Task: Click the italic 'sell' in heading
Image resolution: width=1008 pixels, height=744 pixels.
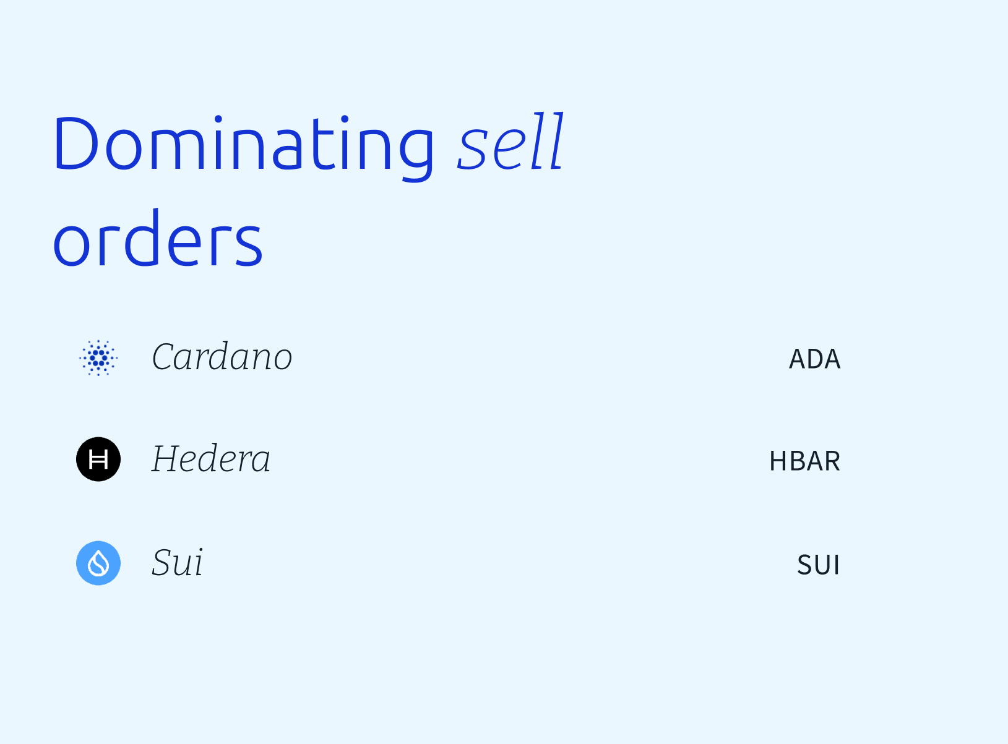Action: pos(510,142)
